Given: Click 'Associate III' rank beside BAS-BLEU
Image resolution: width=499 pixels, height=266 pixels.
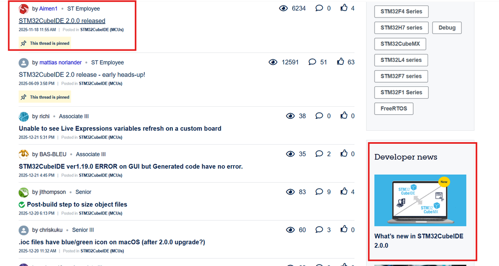Looking at the screenshot, I should pos(91,154).
